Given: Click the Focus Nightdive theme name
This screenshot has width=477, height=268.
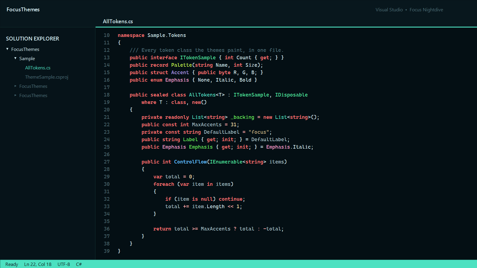Looking at the screenshot, I should point(426,10).
